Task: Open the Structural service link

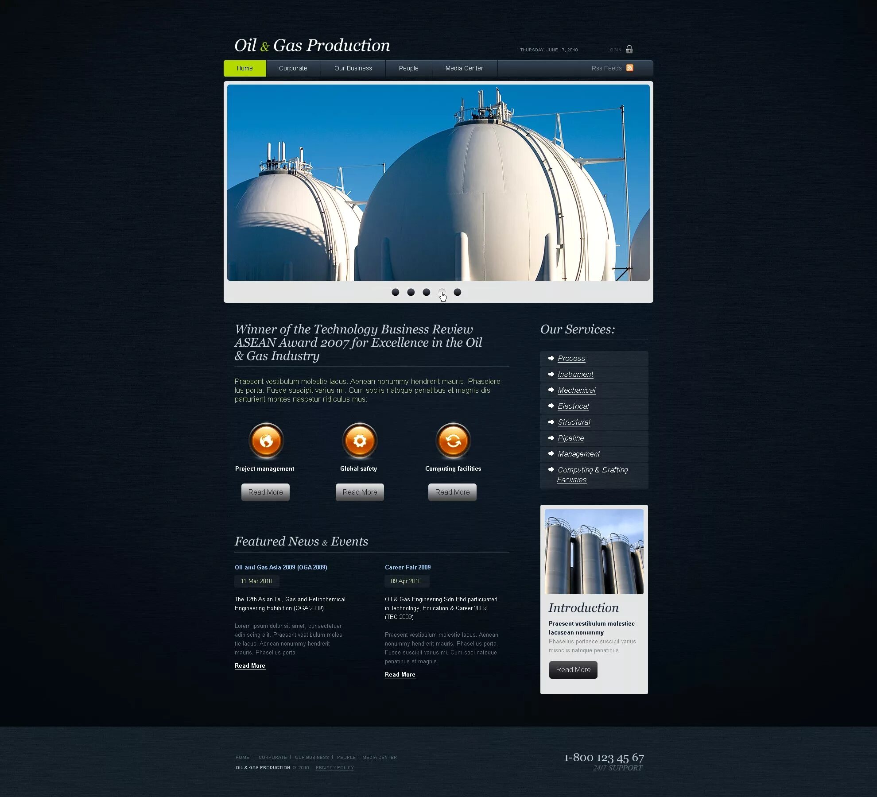Action: pyautogui.click(x=574, y=422)
